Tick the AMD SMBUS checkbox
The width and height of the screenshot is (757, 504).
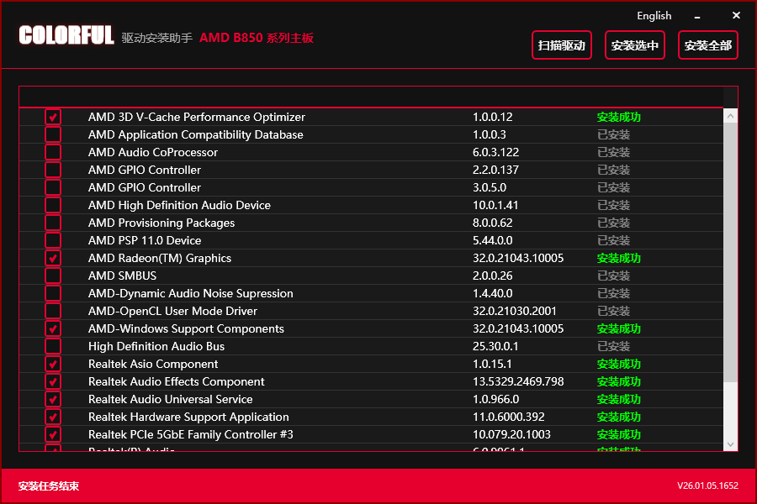(x=53, y=276)
